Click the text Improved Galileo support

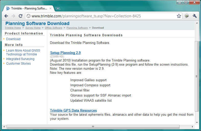point(88,80)
